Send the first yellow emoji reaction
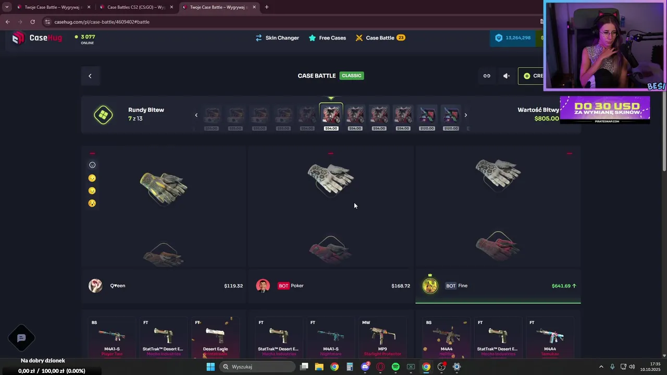This screenshot has height=375, width=667. coord(92,178)
